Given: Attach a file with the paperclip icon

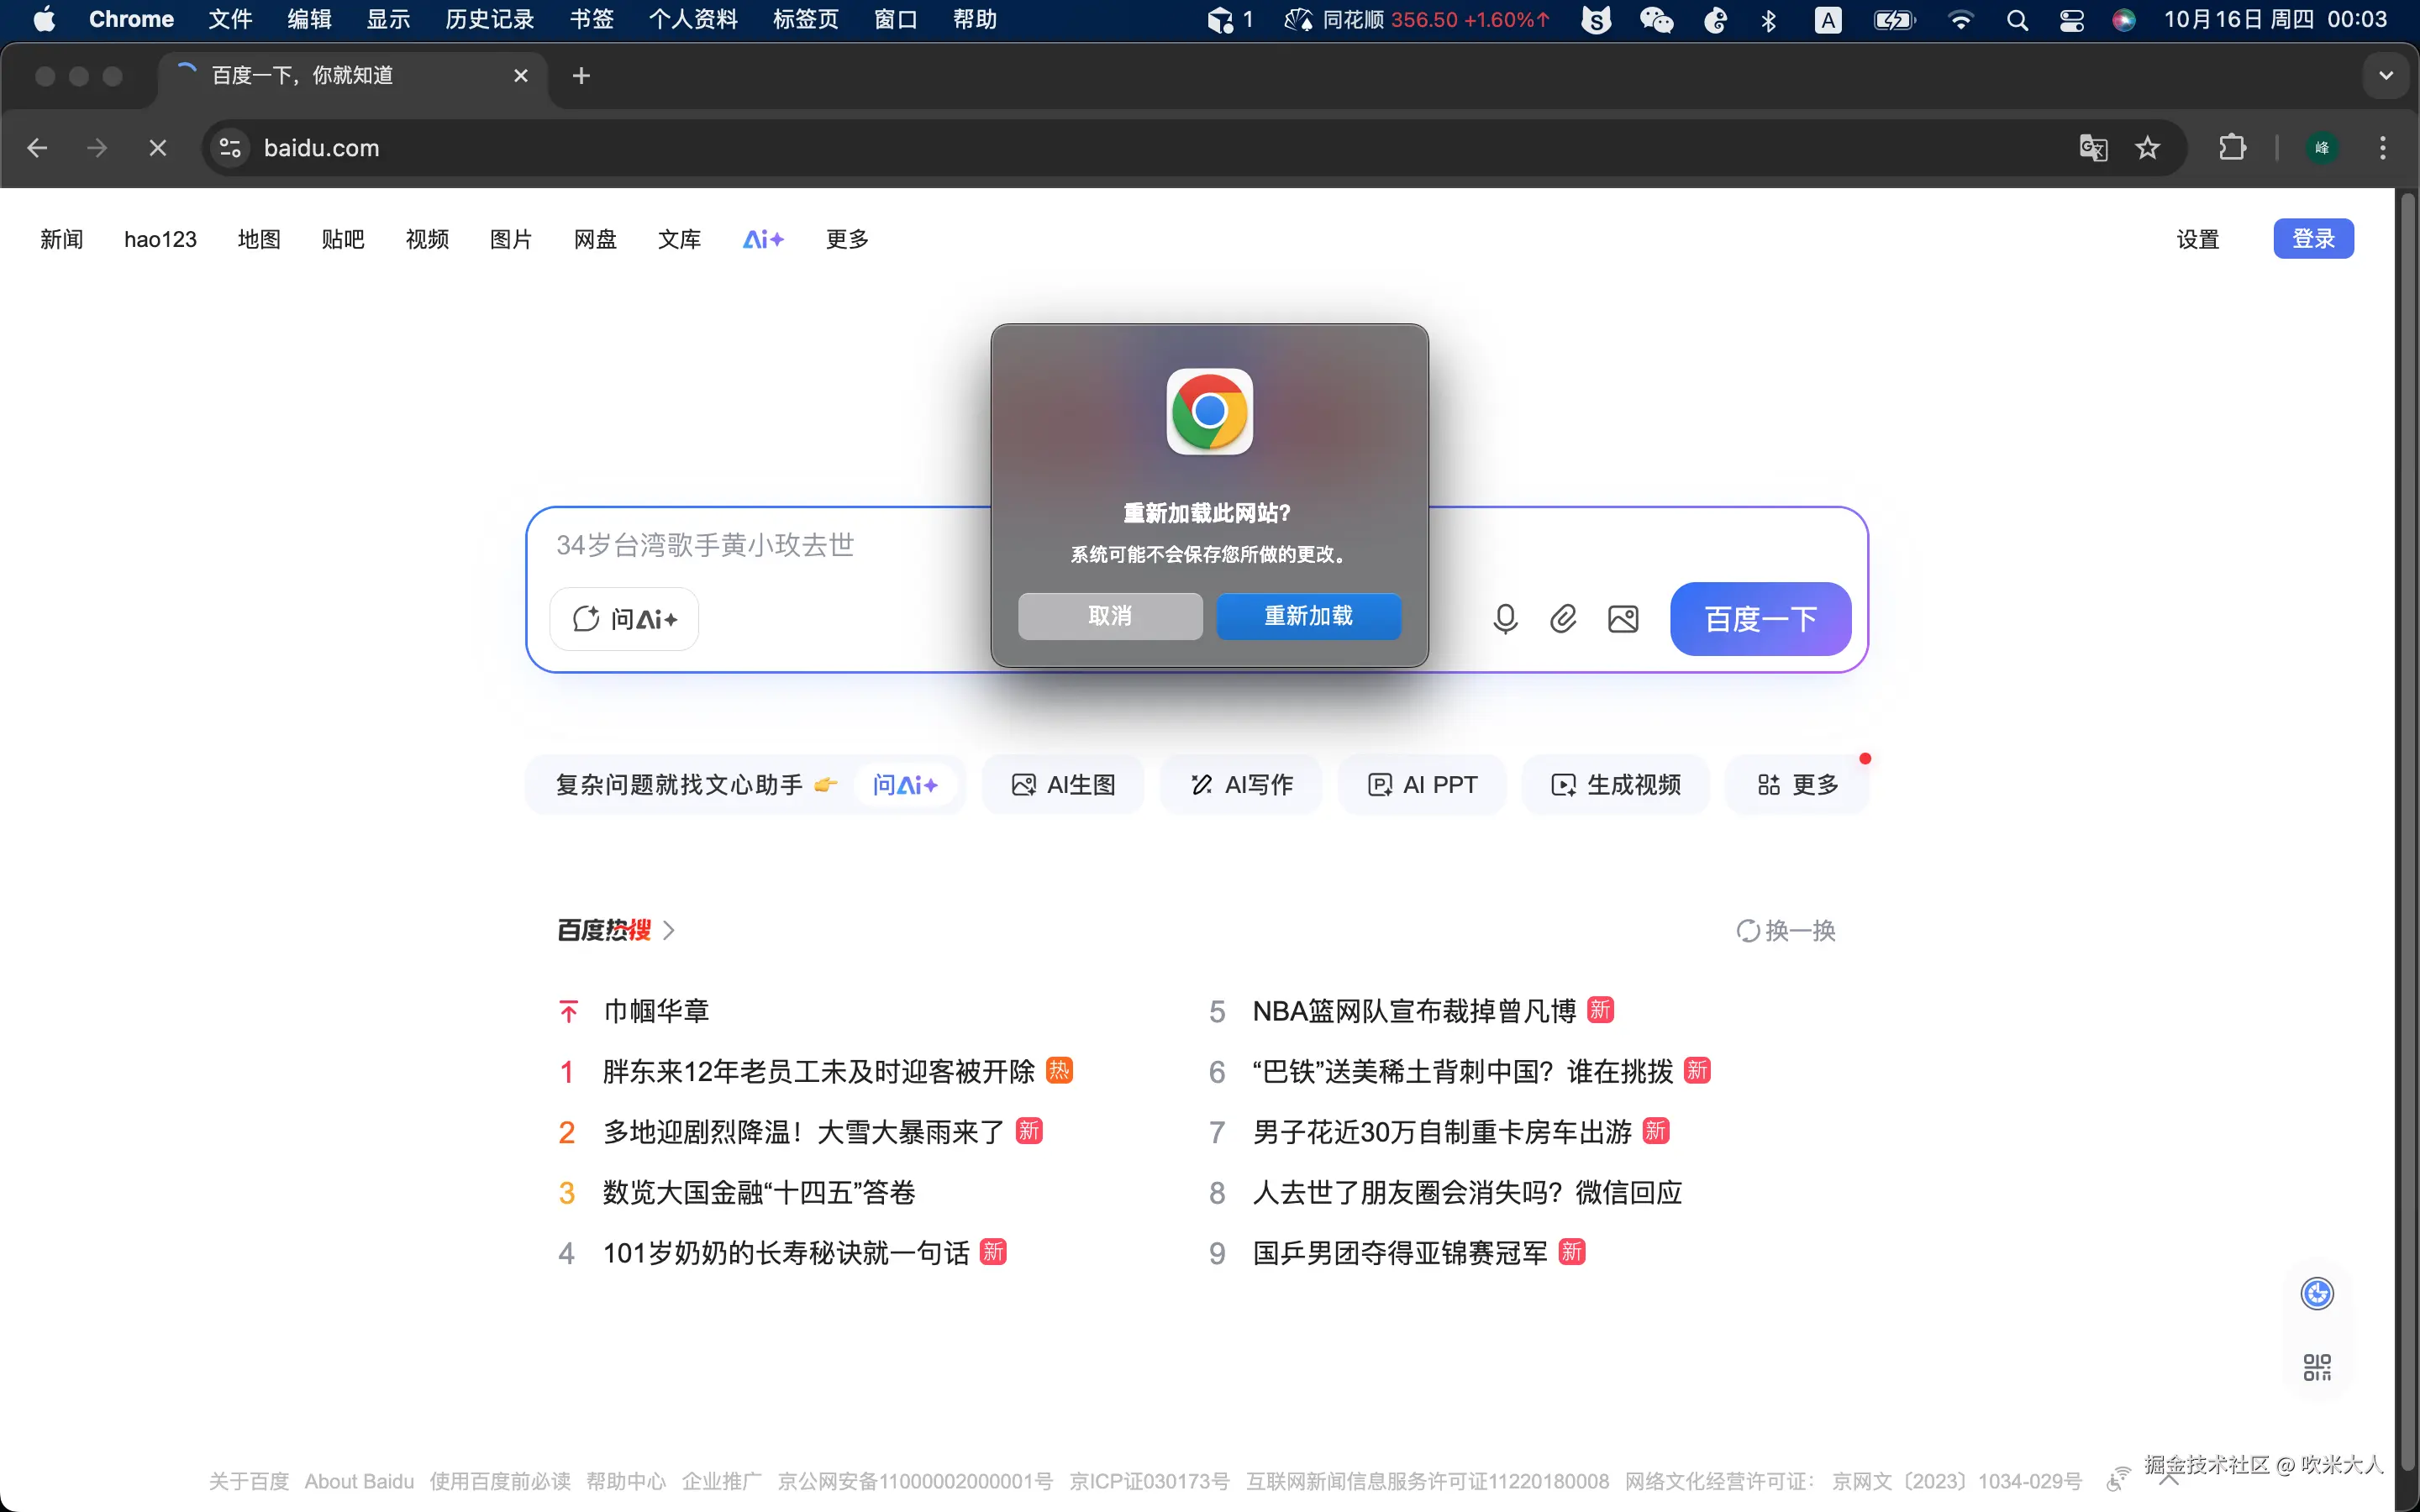Looking at the screenshot, I should tap(1562, 618).
